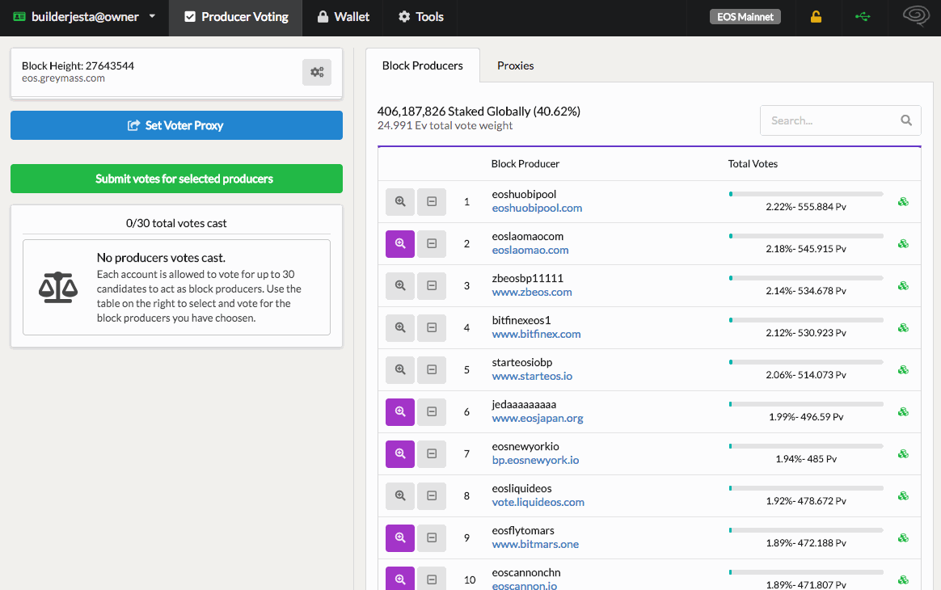
Task: Open builderjesta@owner account dropdown
Action: [85, 17]
